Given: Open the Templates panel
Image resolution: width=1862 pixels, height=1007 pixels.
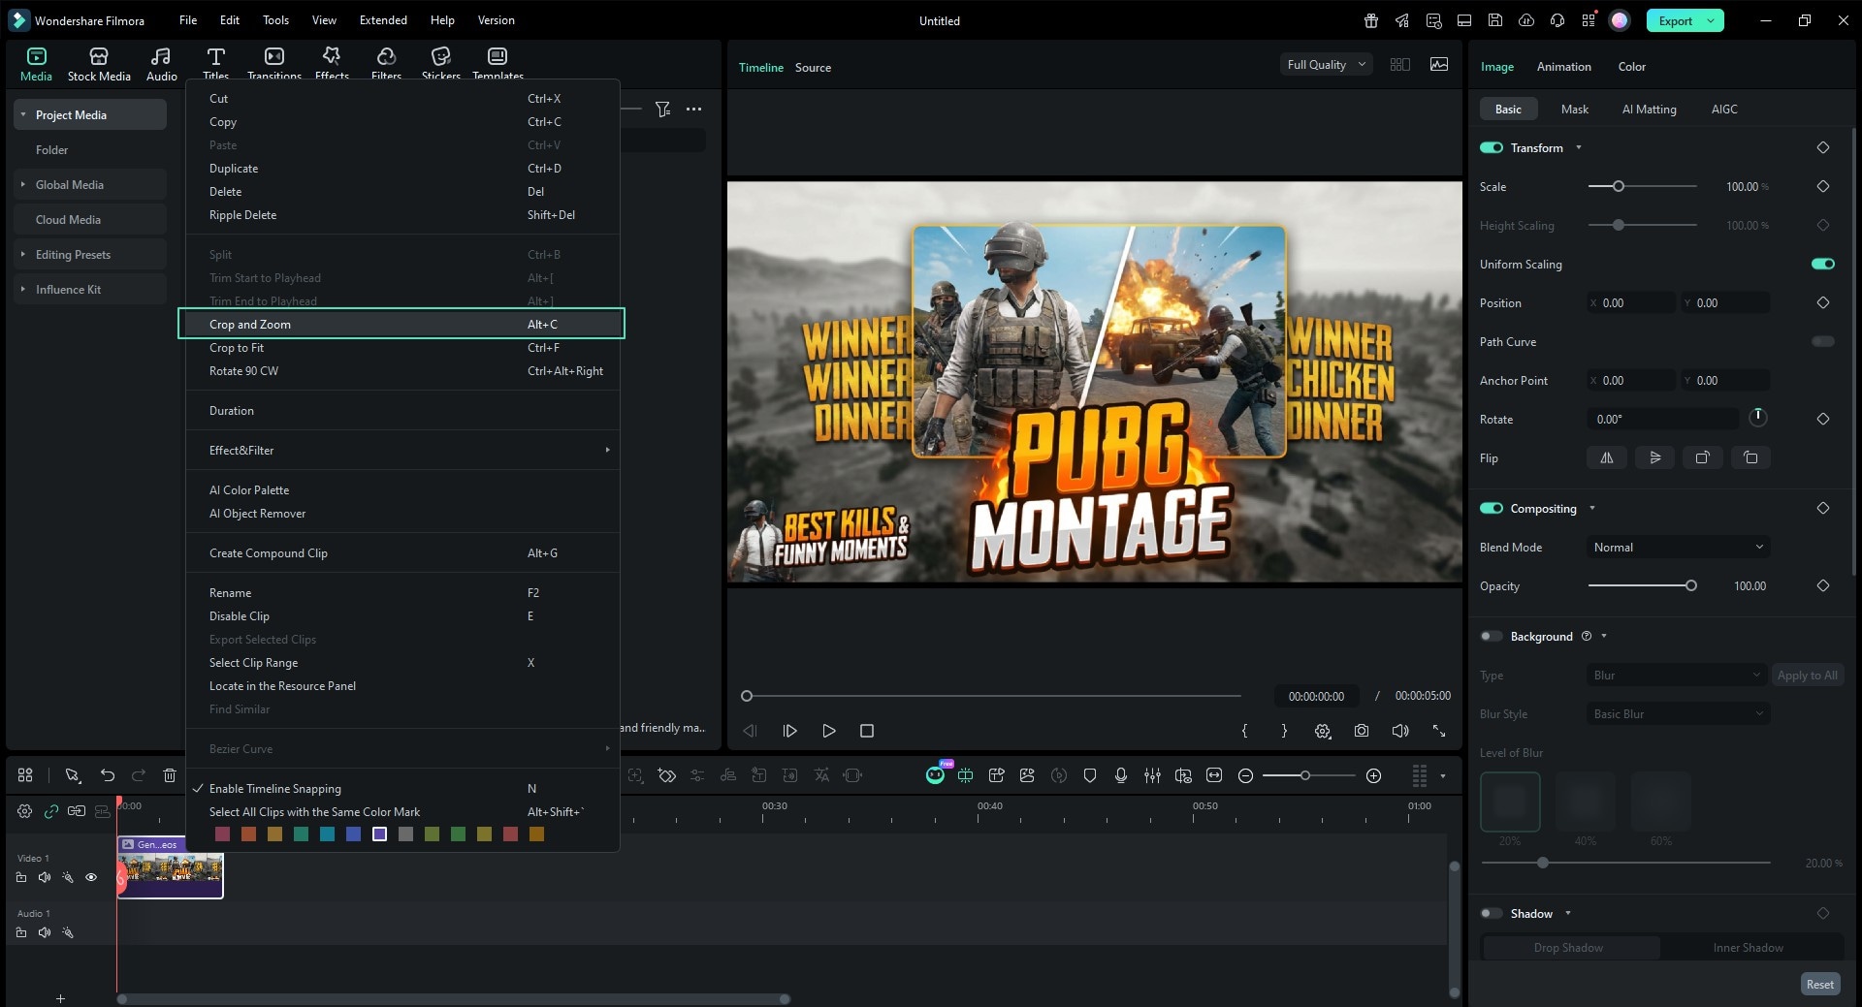Looking at the screenshot, I should tap(497, 63).
